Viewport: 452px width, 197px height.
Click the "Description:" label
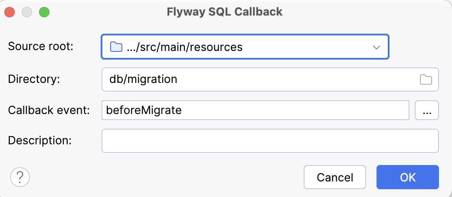(39, 140)
